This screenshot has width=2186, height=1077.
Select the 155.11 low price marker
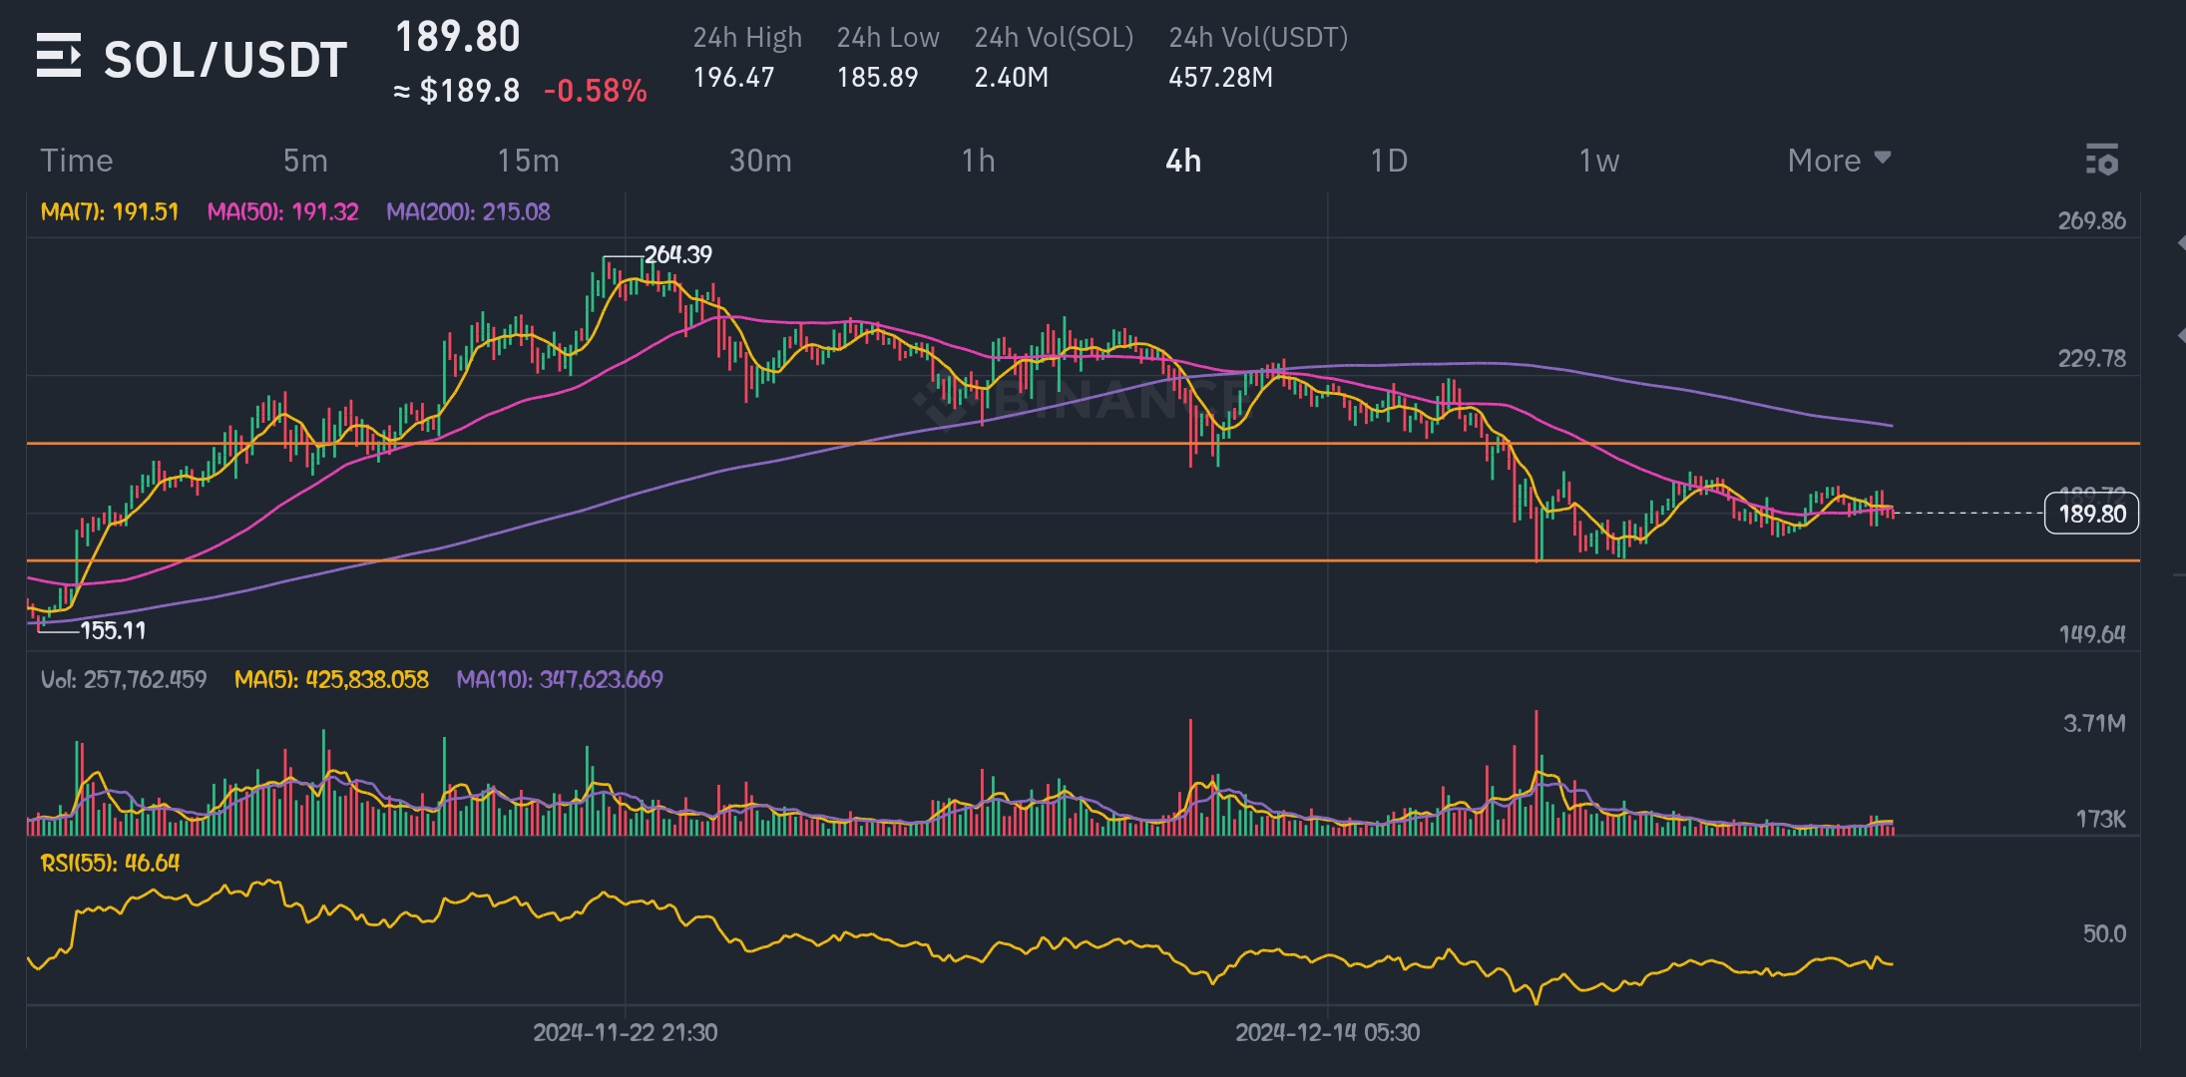pyautogui.click(x=113, y=630)
